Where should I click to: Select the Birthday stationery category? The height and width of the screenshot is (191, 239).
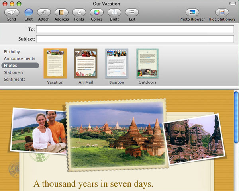(12, 52)
